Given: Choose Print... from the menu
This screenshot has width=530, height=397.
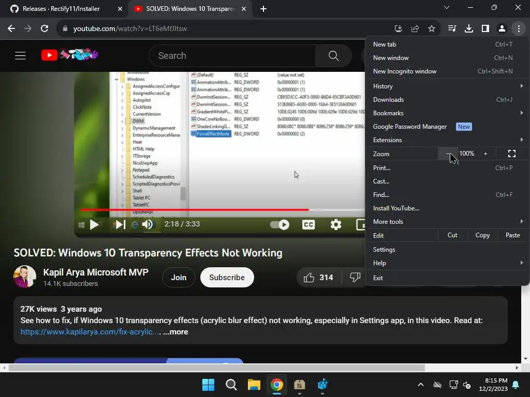Looking at the screenshot, I should click(447, 168).
